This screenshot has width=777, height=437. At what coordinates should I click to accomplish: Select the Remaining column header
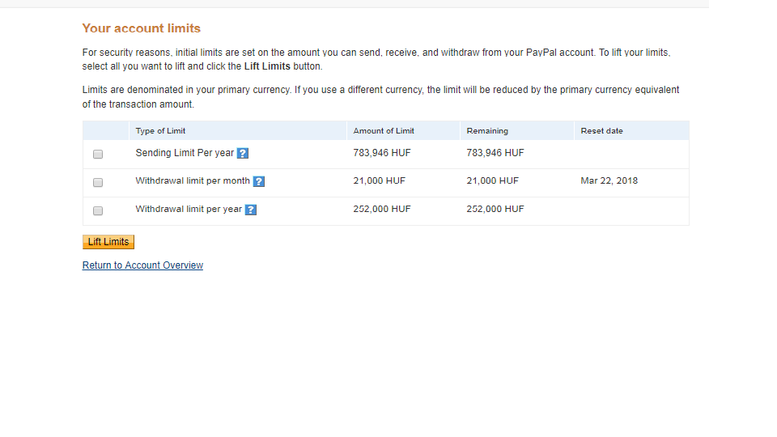487,131
